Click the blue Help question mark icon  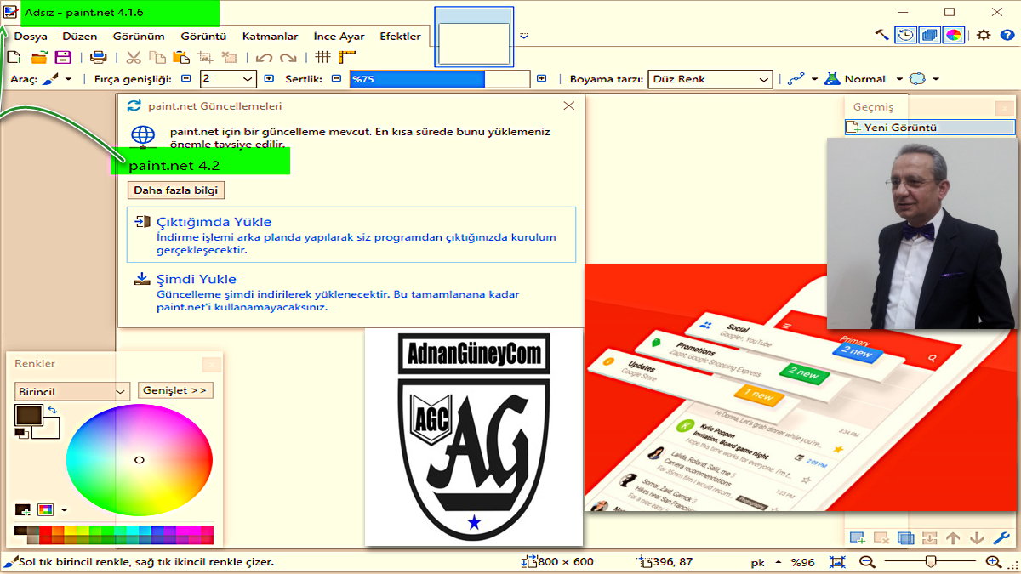coord(1007,35)
